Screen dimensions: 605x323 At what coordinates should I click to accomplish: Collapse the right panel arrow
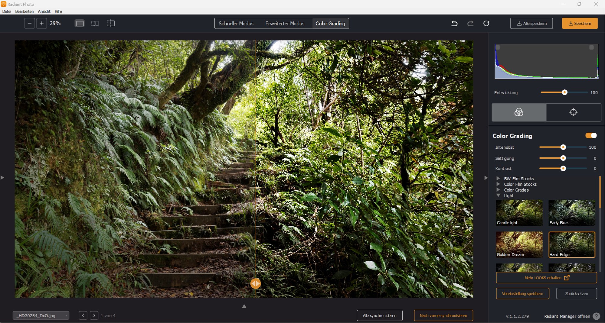click(486, 178)
